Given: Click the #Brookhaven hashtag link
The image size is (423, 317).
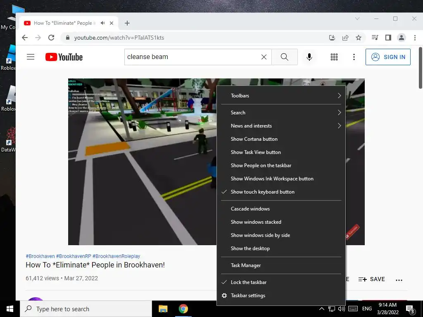Looking at the screenshot, I should coord(40,256).
